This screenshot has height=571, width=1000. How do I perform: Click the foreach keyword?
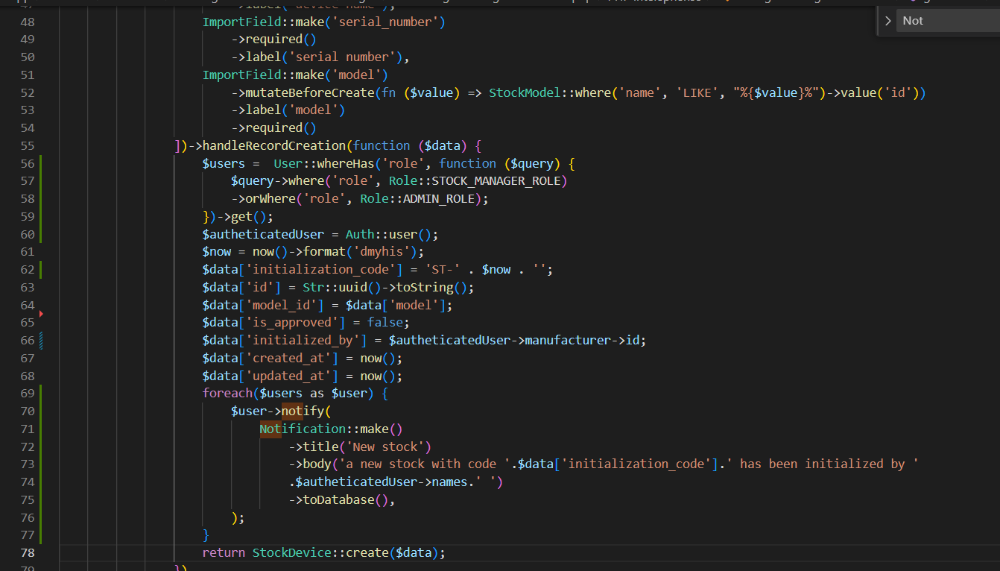pos(227,393)
